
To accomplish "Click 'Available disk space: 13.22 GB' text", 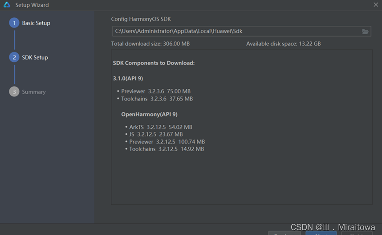I will click(x=283, y=44).
